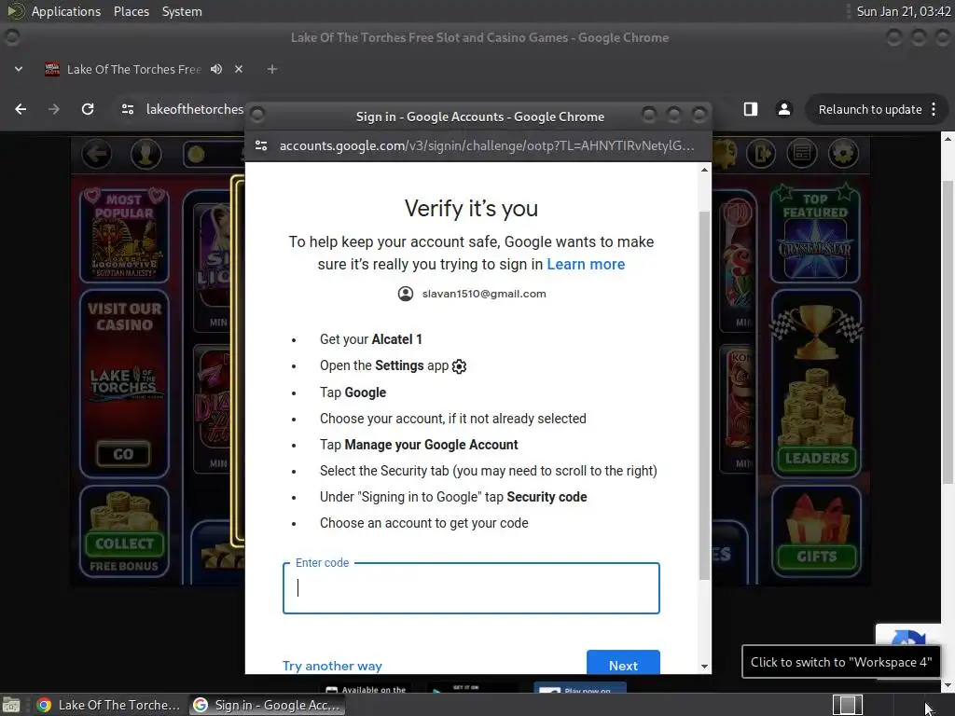Viewport: 955px width, 716px height.
Task: Open the game player profile icon
Action: click(x=146, y=154)
